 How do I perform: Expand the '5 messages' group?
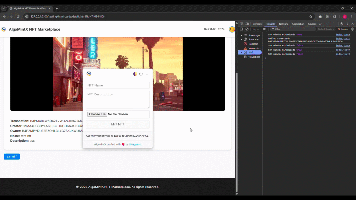point(241,35)
